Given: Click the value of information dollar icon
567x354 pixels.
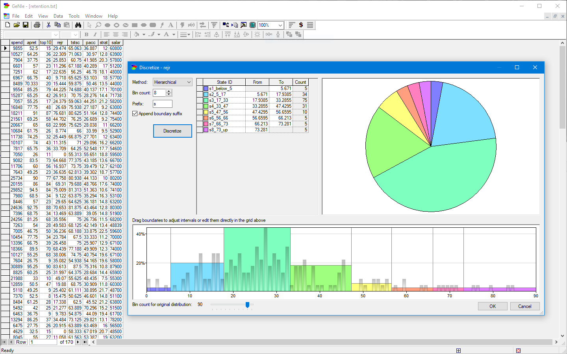Looking at the screenshot, I should (x=301, y=25).
